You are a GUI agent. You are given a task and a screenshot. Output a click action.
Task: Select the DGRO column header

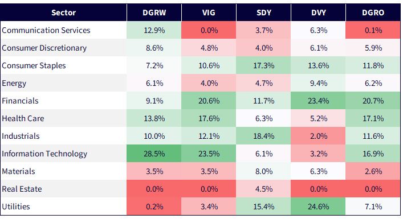373,13
